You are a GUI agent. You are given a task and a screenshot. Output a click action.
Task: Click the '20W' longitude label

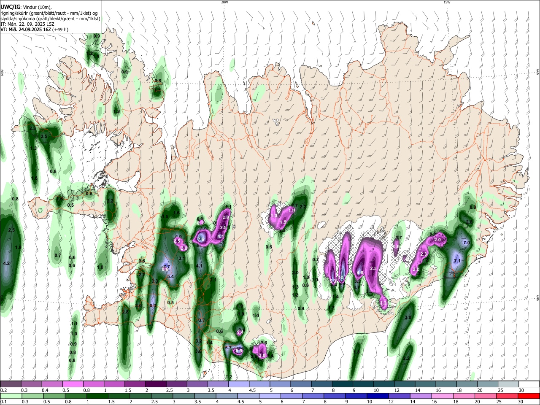[225, 2]
